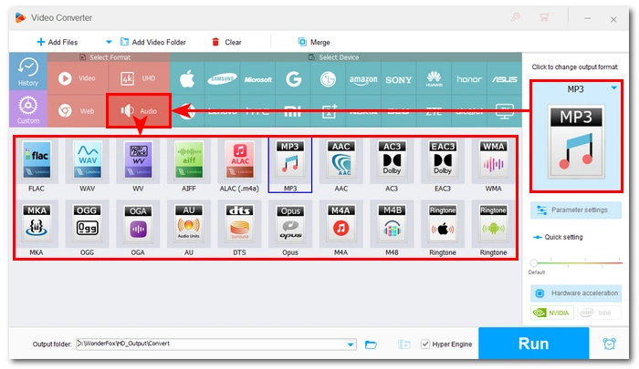Select the M4B audiobook format

[392, 224]
